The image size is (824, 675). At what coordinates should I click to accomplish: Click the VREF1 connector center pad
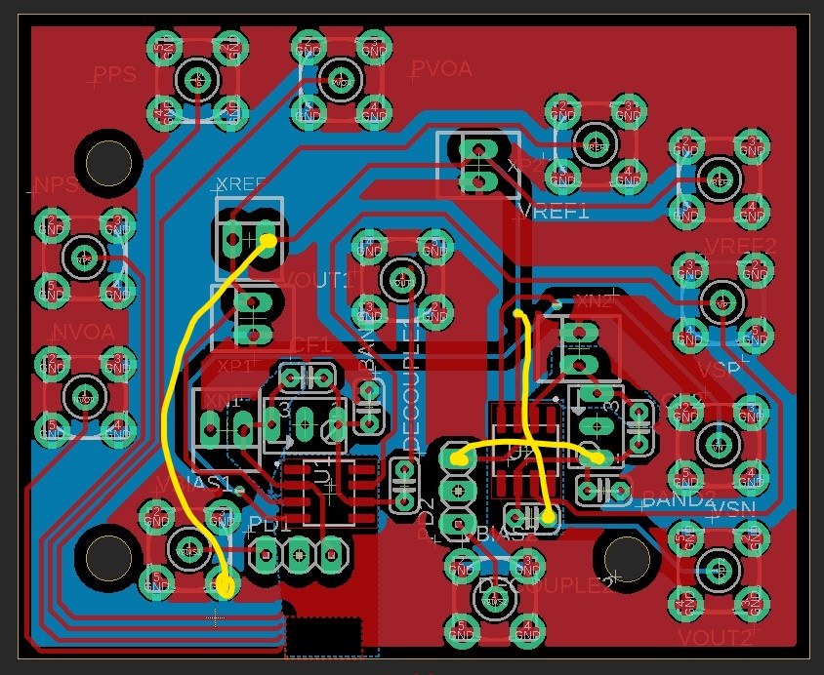tap(596, 146)
